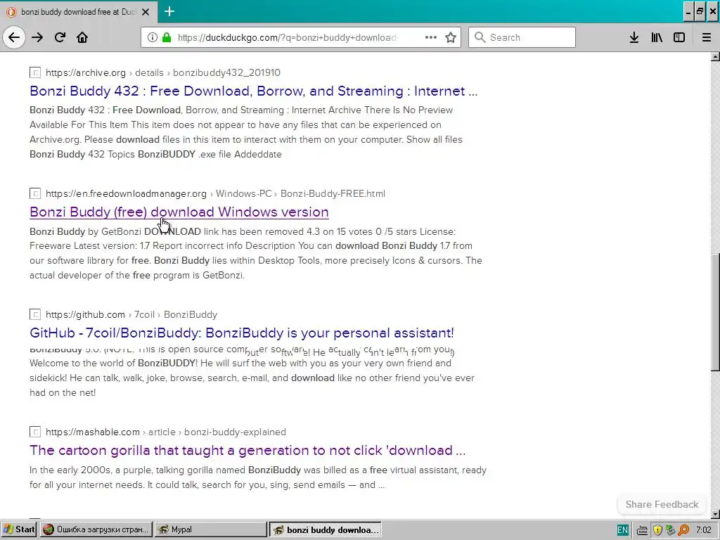Viewport: 720px width, 540px height.
Task: Click the scrollbar down arrow
Action: (715, 514)
